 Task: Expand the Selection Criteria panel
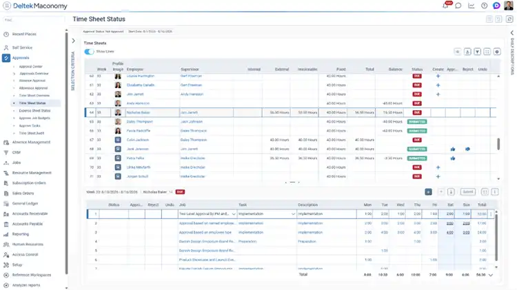[x=73, y=41]
